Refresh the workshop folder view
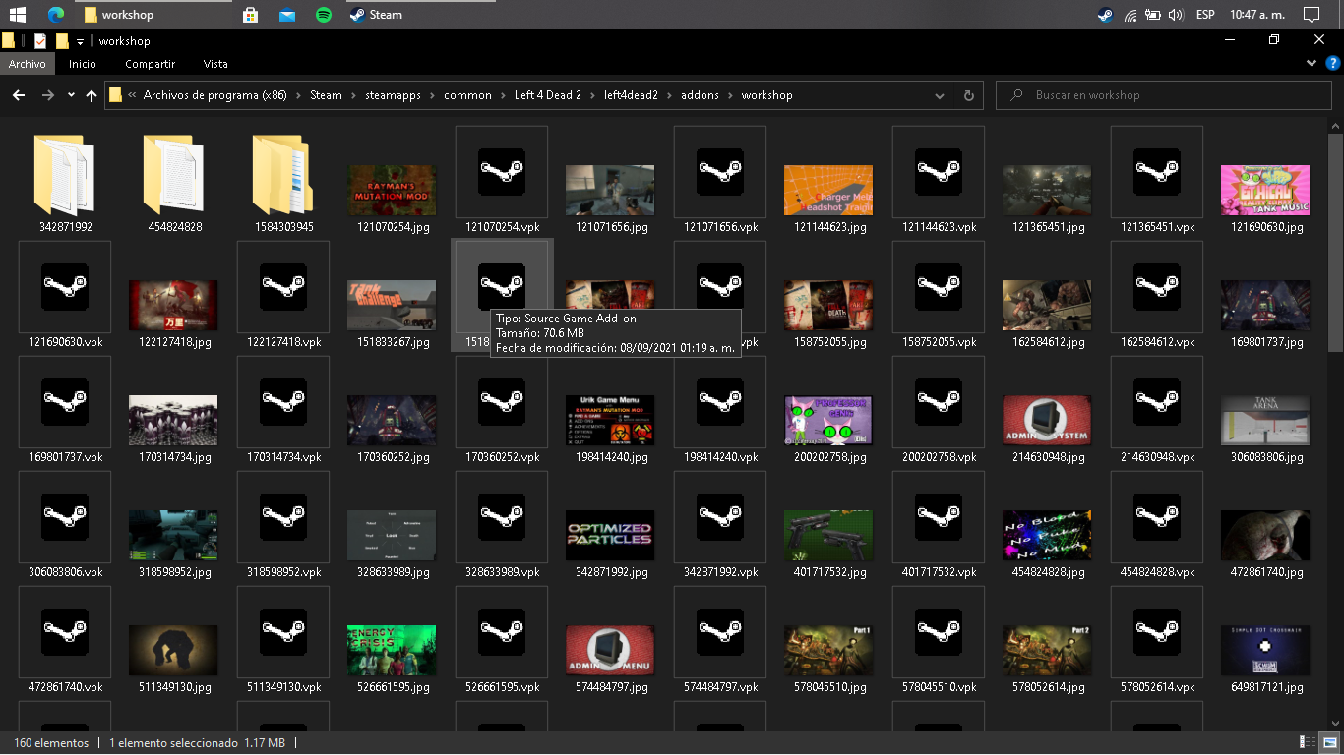This screenshot has height=755, width=1344. click(x=969, y=95)
